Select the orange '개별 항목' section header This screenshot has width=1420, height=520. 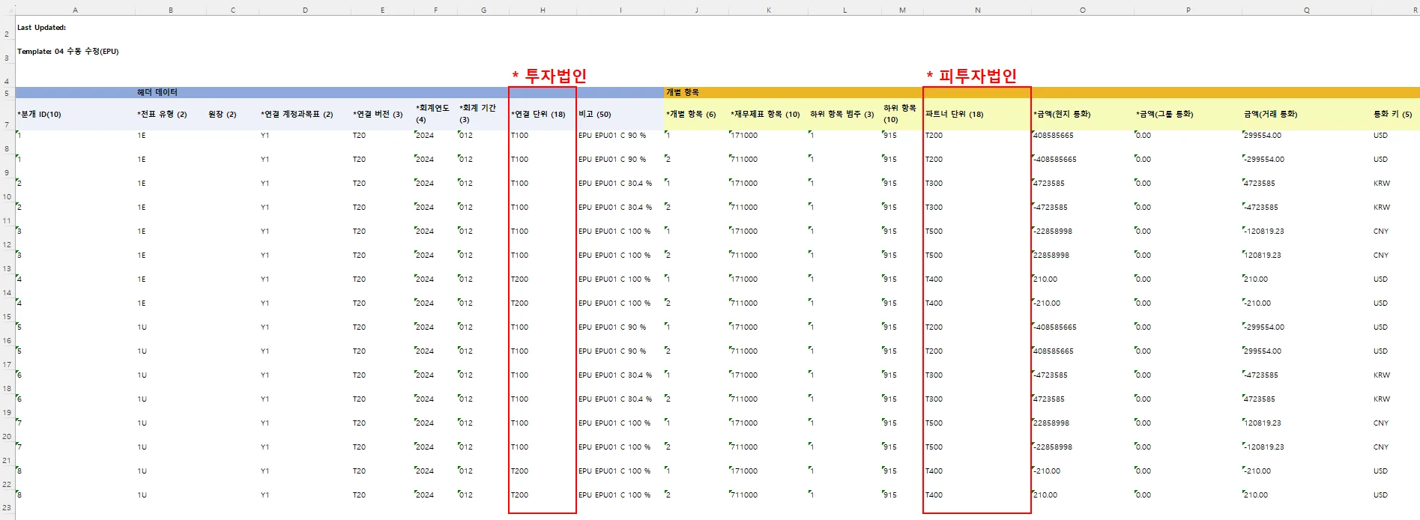[683, 92]
